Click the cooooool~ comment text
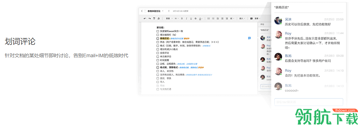 point(292,91)
